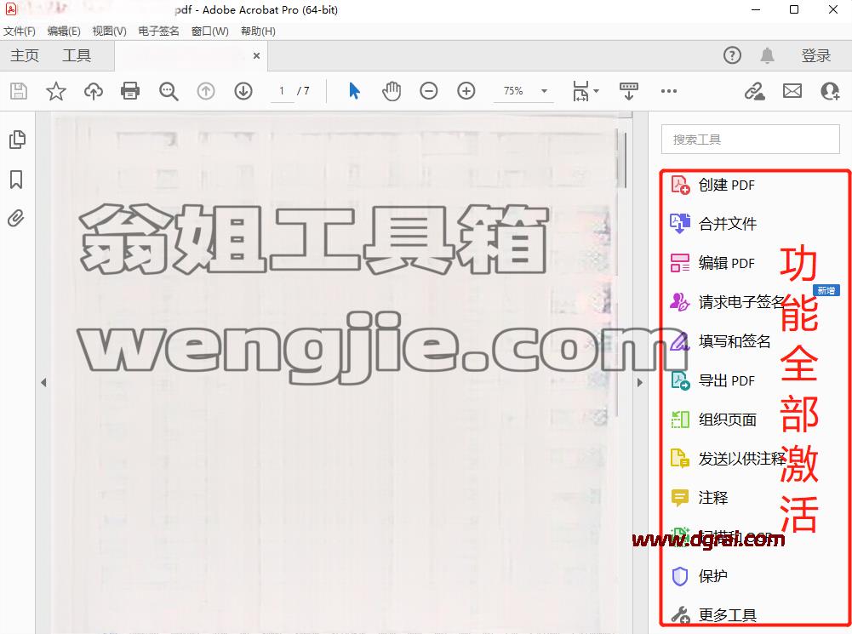Upload file using the cloud icon
The height and width of the screenshot is (634, 852).
(x=94, y=91)
